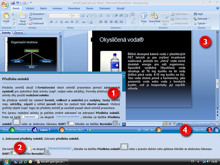
Task: Open the Vložení ribbon tab
Action: coord(30,8)
